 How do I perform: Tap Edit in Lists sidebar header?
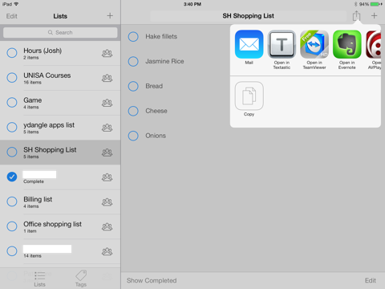tap(12, 16)
